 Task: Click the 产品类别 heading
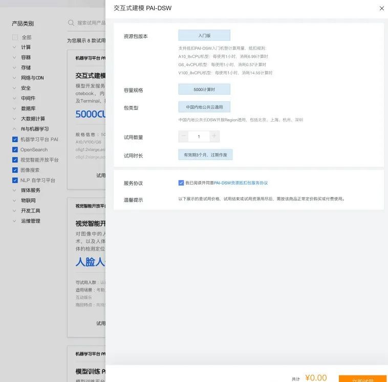point(23,24)
